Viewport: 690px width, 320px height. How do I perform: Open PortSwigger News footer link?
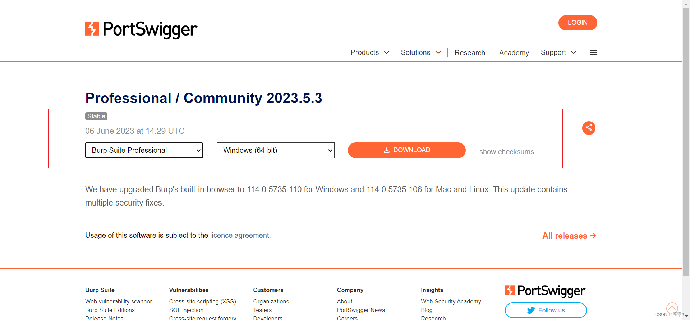click(361, 310)
